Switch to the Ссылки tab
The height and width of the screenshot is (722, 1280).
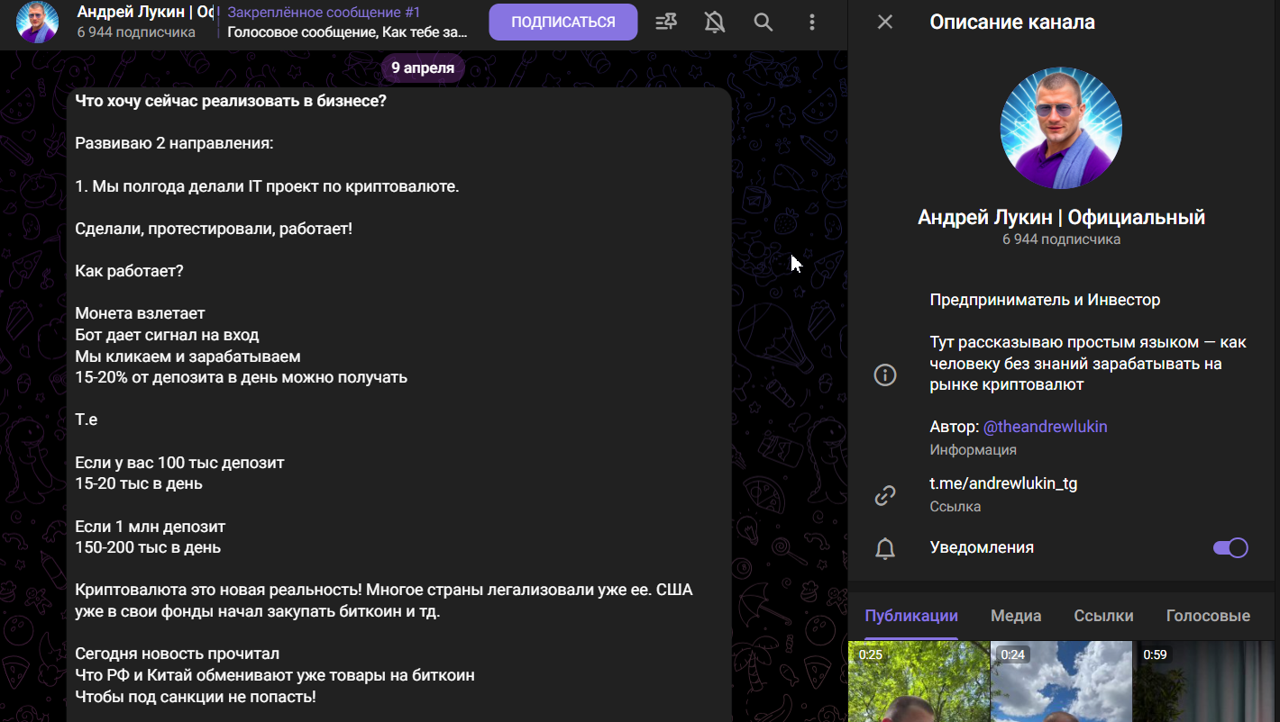[x=1103, y=616]
